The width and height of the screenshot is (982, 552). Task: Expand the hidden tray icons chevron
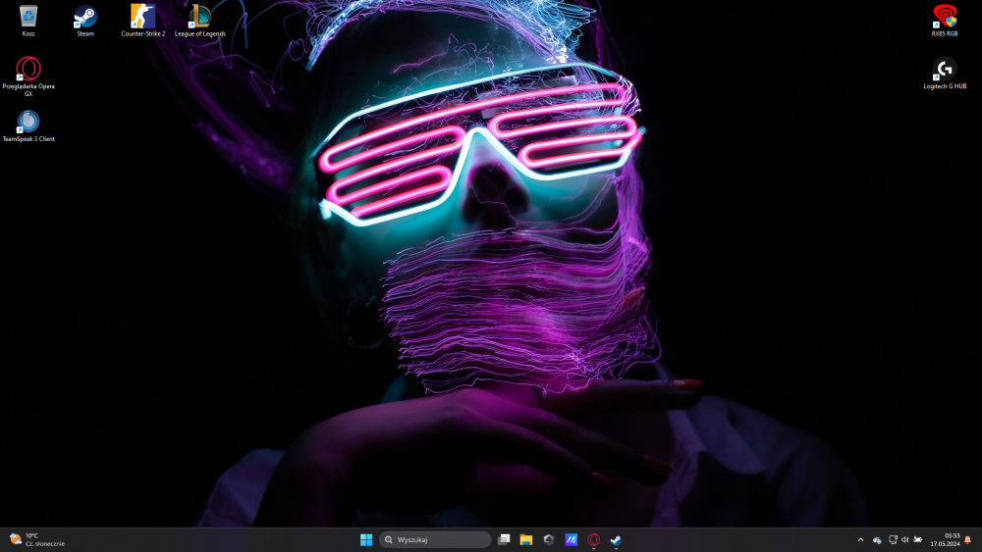pos(860,539)
